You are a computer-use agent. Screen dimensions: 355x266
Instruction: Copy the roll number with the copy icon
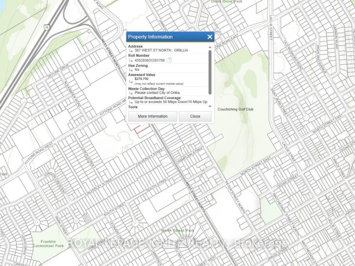click(169, 60)
